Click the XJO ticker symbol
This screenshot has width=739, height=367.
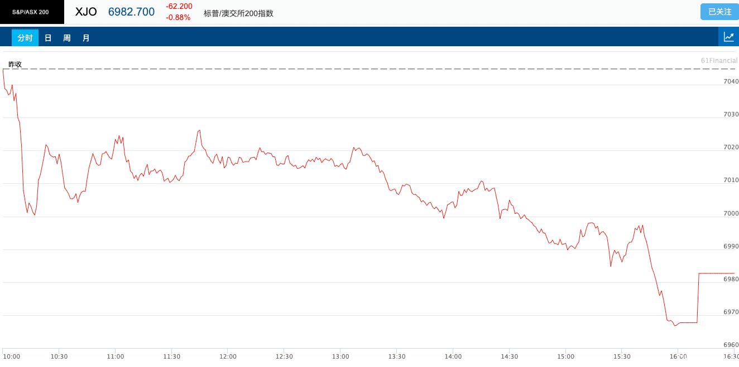(86, 12)
